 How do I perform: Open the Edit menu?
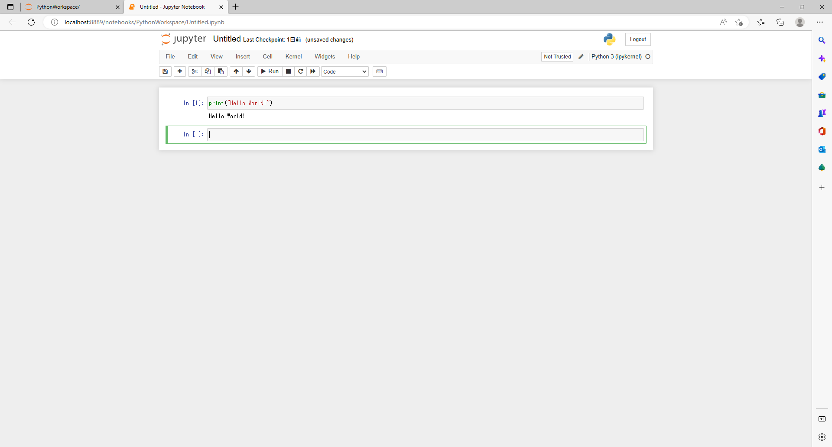(x=193, y=57)
